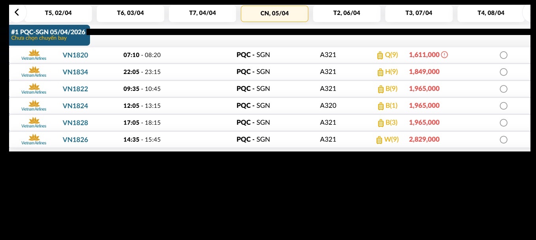This screenshot has height=240, width=536.
Task: Click flight number VN1828
Action: pos(75,123)
